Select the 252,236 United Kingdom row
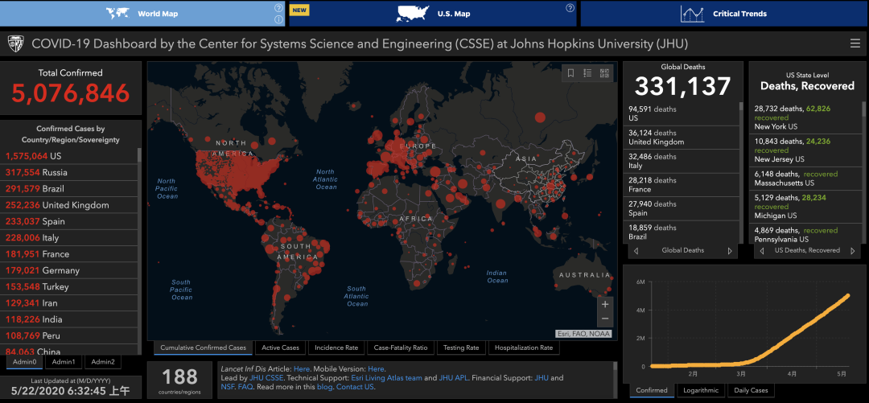 68,205
